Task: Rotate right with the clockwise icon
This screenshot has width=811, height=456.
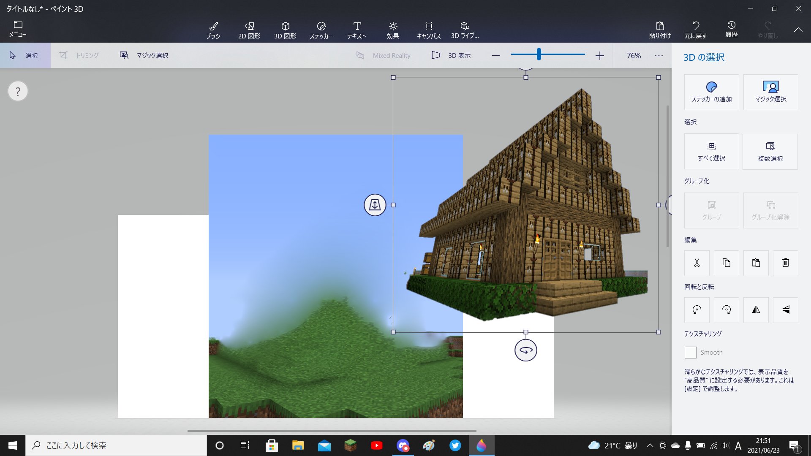Action: coord(727,310)
